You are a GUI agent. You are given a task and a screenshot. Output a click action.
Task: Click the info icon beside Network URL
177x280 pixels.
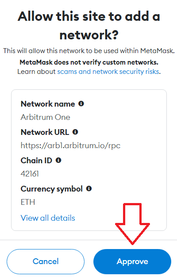pyautogui.click(x=75, y=132)
